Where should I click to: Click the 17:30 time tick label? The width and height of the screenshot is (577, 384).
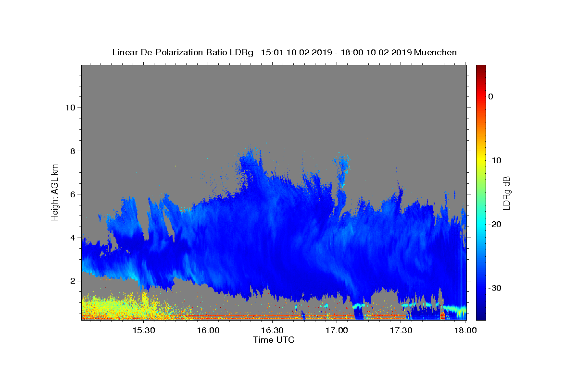coord(401,330)
